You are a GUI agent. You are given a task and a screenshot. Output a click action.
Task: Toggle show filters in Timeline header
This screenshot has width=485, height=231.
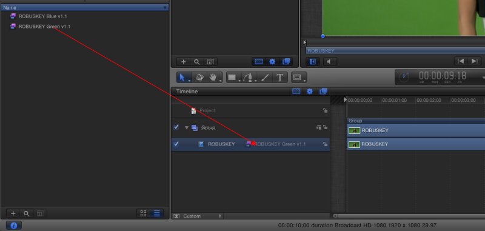coord(323,91)
